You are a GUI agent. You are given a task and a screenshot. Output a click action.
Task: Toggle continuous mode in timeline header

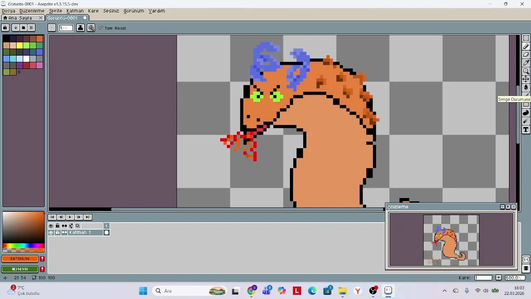click(64, 226)
